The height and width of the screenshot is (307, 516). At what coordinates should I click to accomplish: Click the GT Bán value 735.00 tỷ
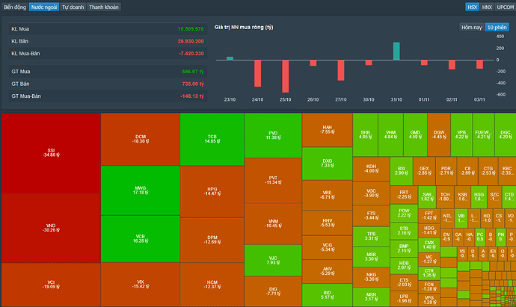click(x=193, y=84)
